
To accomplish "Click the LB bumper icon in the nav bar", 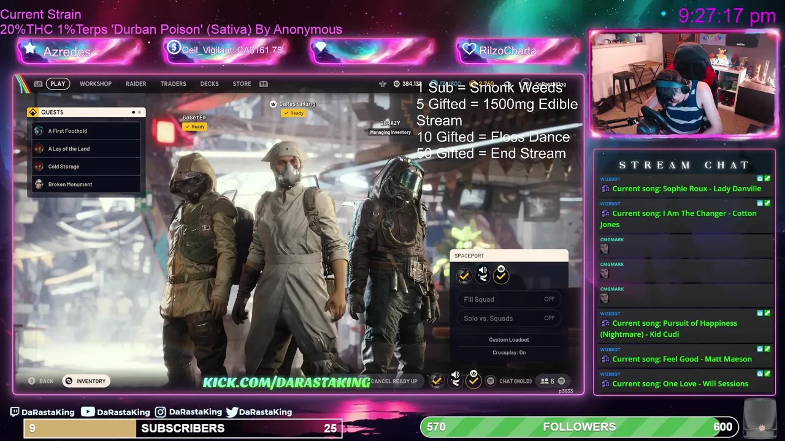I will coord(38,84).
